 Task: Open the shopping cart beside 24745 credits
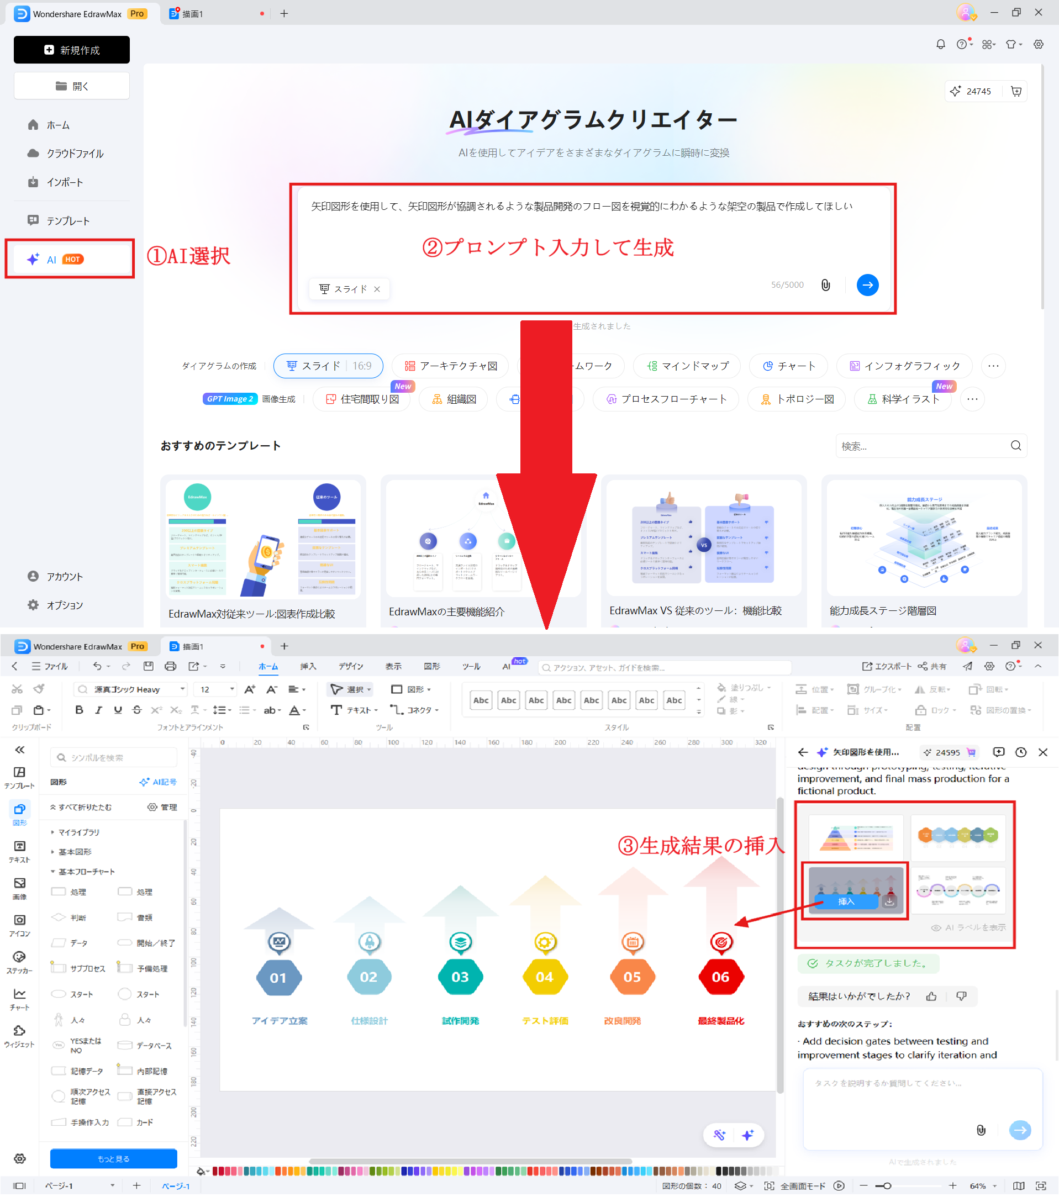(x=1016, y=91)
